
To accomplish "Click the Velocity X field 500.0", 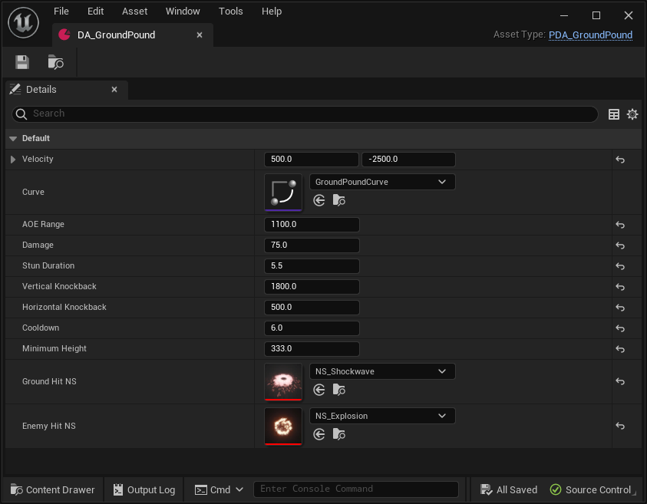I will pyautogui.click(x=311, y=160).
